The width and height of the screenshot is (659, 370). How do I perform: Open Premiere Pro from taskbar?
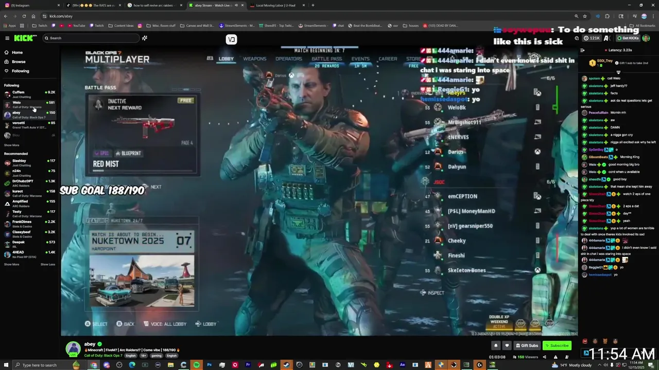(x=248, y=365)
